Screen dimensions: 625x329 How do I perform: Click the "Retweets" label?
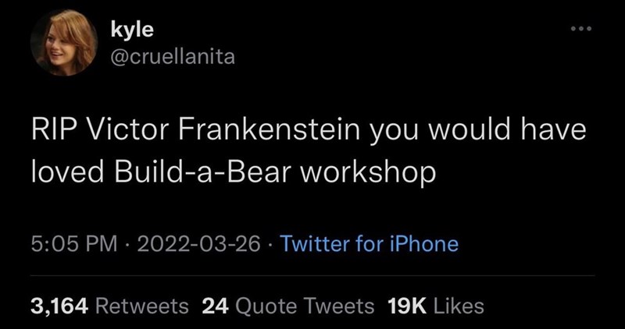142,306
